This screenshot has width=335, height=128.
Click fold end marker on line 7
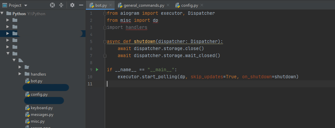coord(105,56)
